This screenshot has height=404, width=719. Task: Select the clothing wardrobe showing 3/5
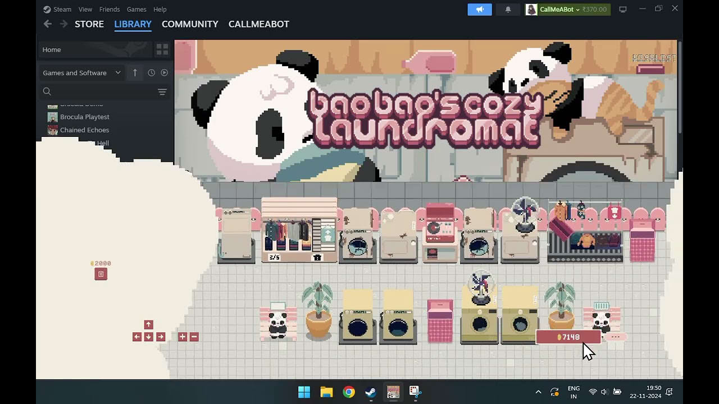pos(299,231)
